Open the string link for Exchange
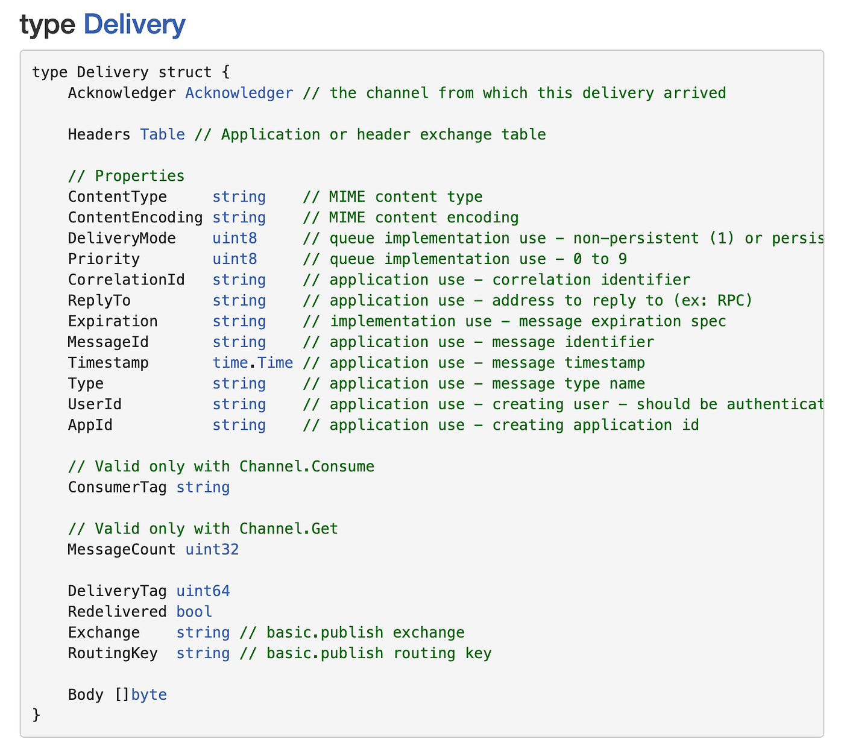This screenshot has height=754, width=844. point(203,632)
